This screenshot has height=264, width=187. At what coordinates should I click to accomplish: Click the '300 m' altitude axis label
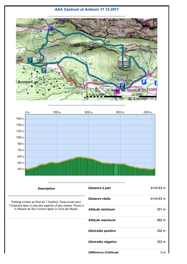point(21,169)
